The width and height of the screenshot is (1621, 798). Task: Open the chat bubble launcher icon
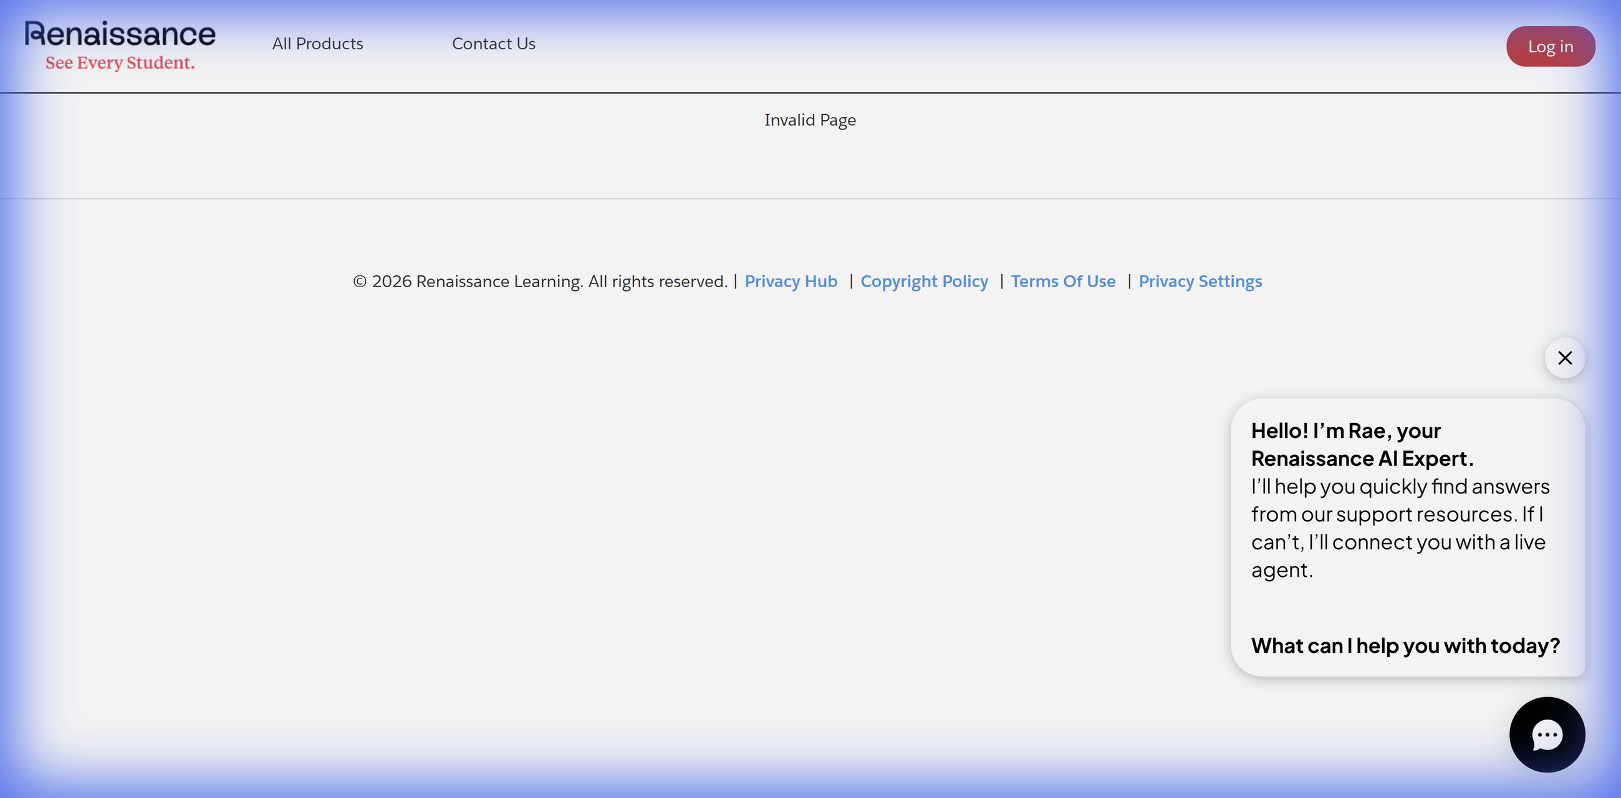pyautogui.click(x=1547, y=734)
